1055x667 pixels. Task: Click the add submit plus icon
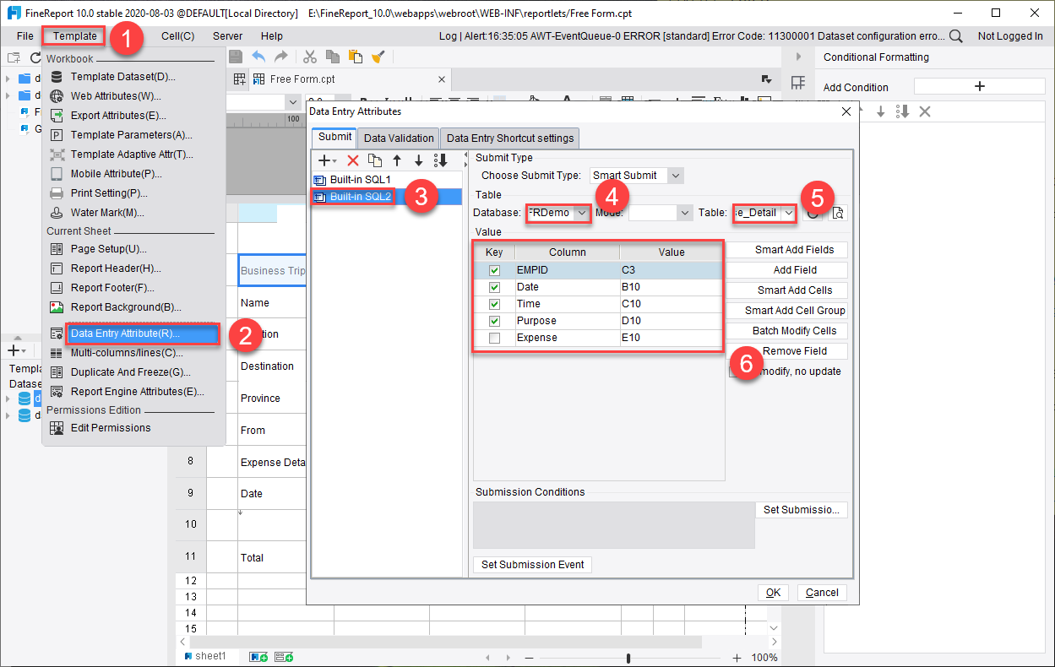[x=326, y=160]
